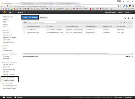Close the EC2 Management Console tab
This screenshot has height=99, width=135.
(19, 3)
